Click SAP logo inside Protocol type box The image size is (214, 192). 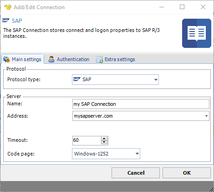pos(77,79)
